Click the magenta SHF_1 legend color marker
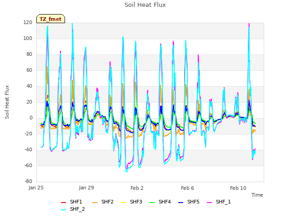 (209, 203)
